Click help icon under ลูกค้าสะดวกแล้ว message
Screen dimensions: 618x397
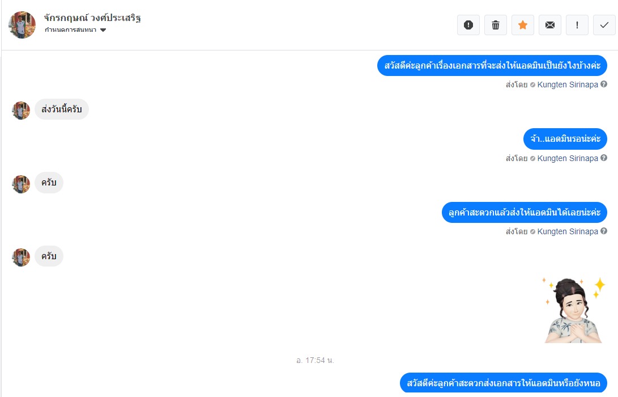click(x=603, y=231)
